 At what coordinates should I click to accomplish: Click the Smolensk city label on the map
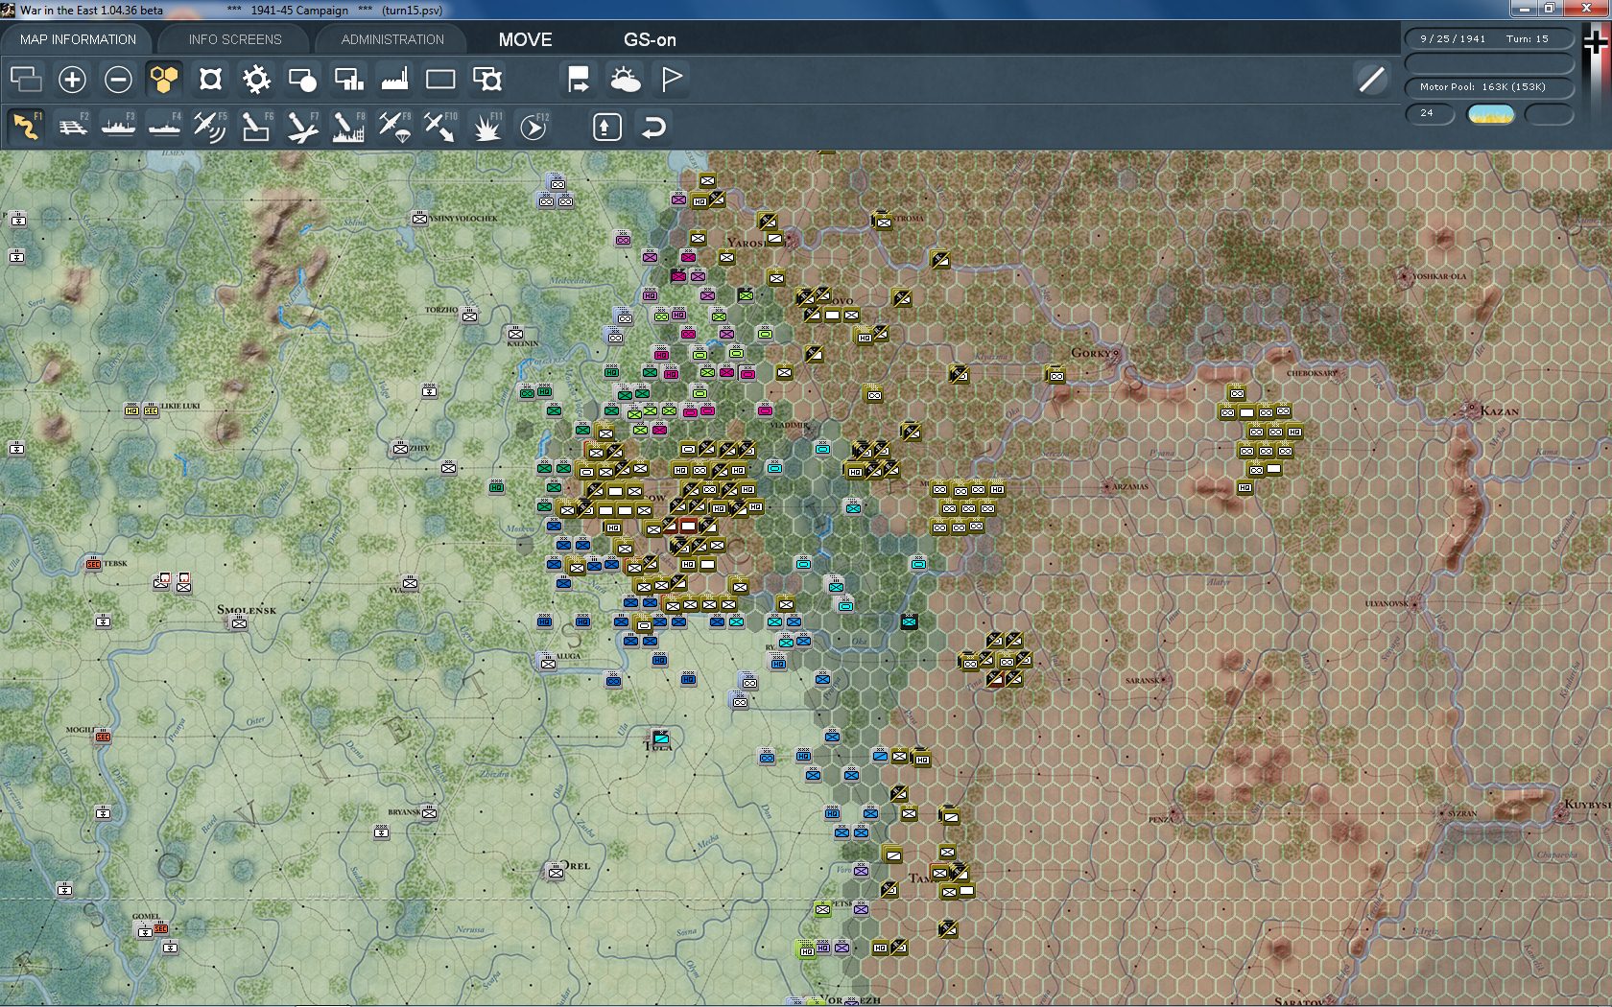[247, 609]
